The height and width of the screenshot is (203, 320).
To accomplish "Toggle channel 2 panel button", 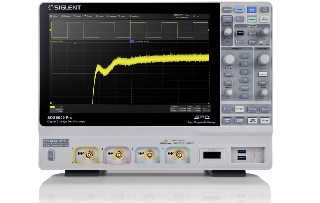I will click(x=245, y=64).
